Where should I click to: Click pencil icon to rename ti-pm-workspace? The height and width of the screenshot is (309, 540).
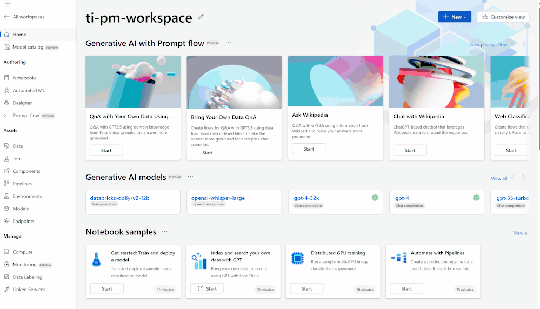click(201, 17)
